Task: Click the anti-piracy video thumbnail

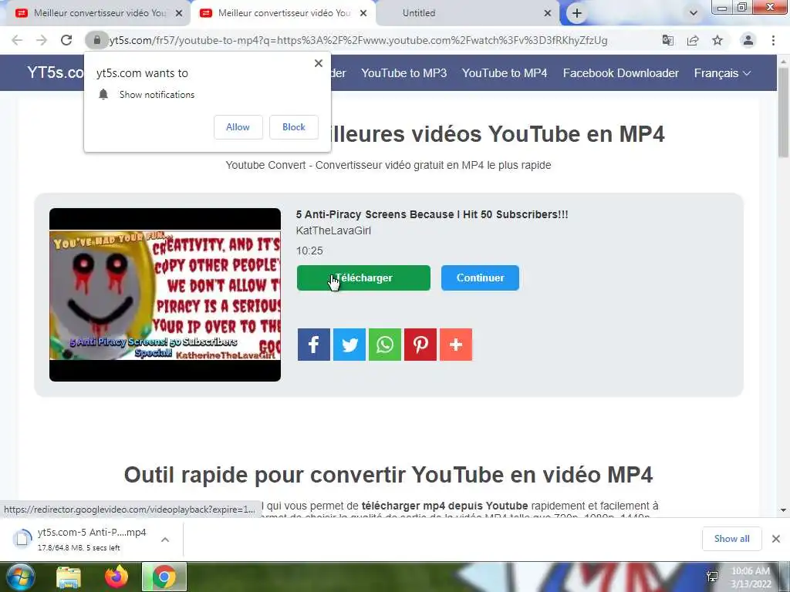Action: point(165,295)
